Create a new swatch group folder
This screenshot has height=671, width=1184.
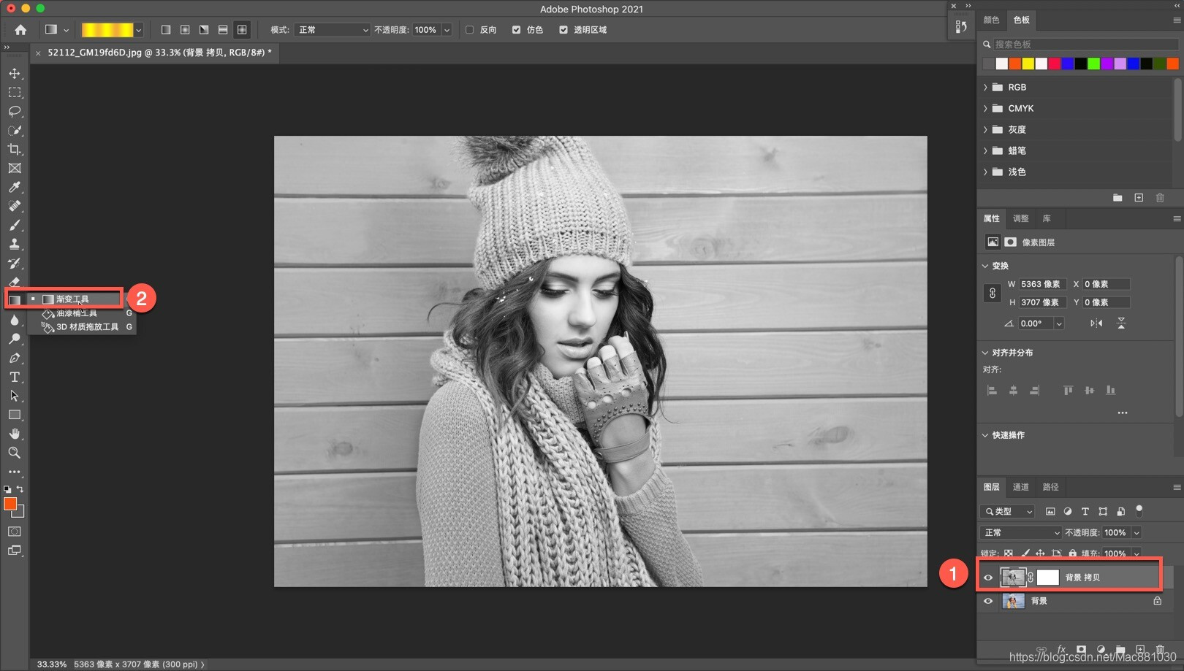pyautogui.click(x=1117, y=198)
